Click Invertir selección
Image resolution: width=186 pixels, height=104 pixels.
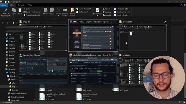(x=121, y=15)
